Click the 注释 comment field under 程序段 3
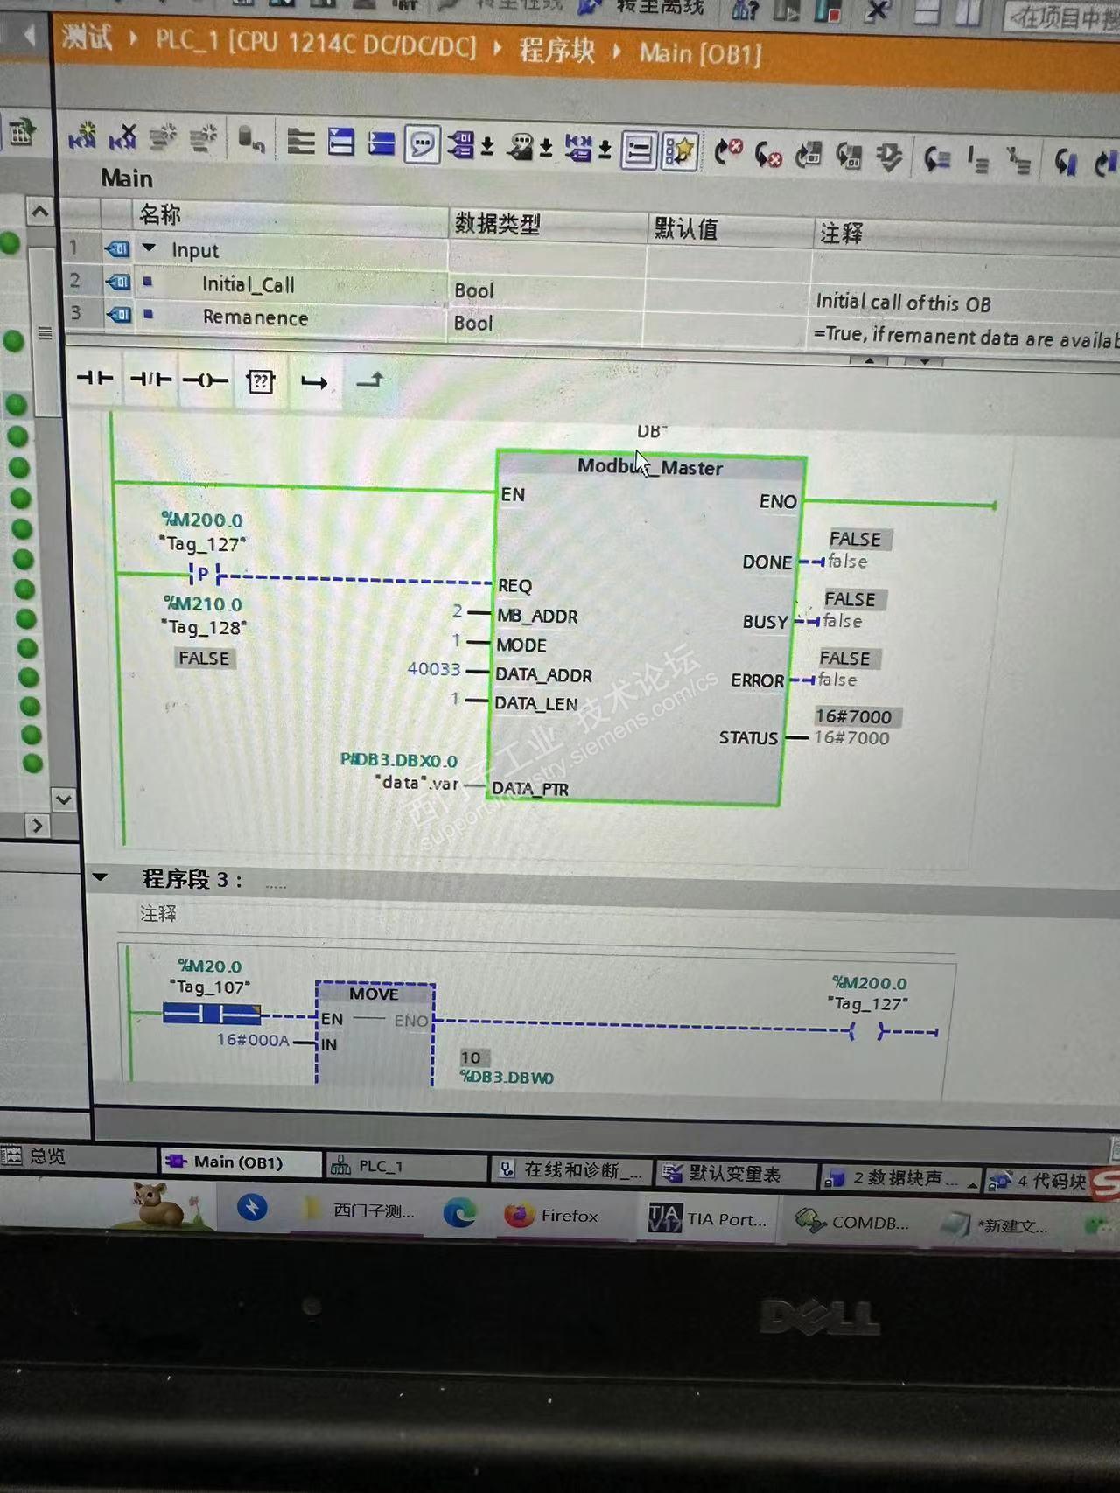Screen dimensions: 1120x1493 pos(157,914)
